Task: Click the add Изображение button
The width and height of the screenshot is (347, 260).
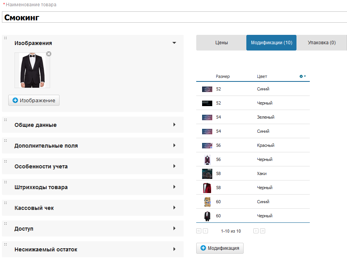Action: 34,100
